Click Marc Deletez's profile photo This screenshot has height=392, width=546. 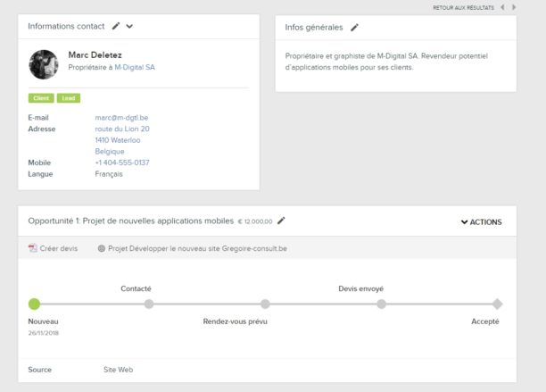44,64
